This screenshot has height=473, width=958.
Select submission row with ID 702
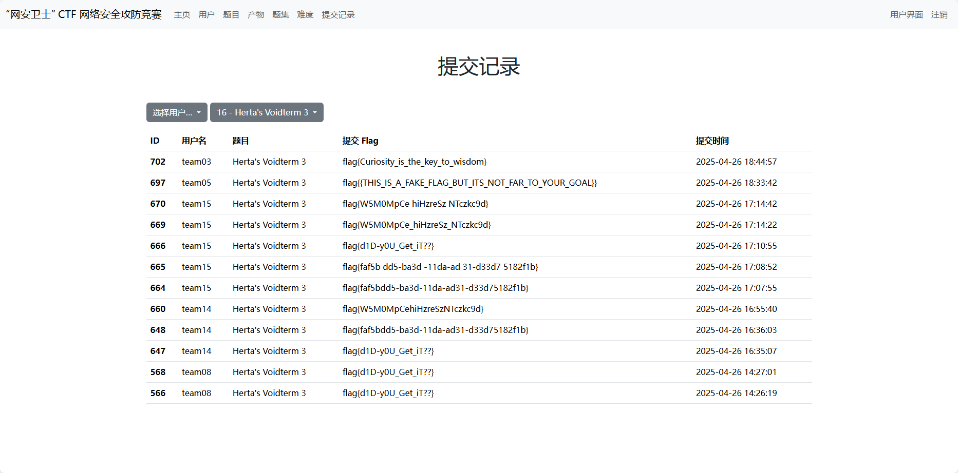click(x=158, y=162)
